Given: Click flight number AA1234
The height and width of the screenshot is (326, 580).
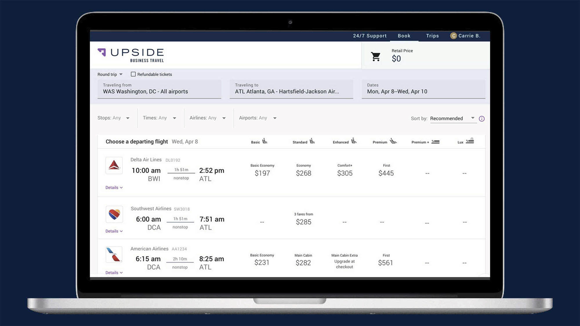Looking at the screenshot, I should tap(179, 249).
